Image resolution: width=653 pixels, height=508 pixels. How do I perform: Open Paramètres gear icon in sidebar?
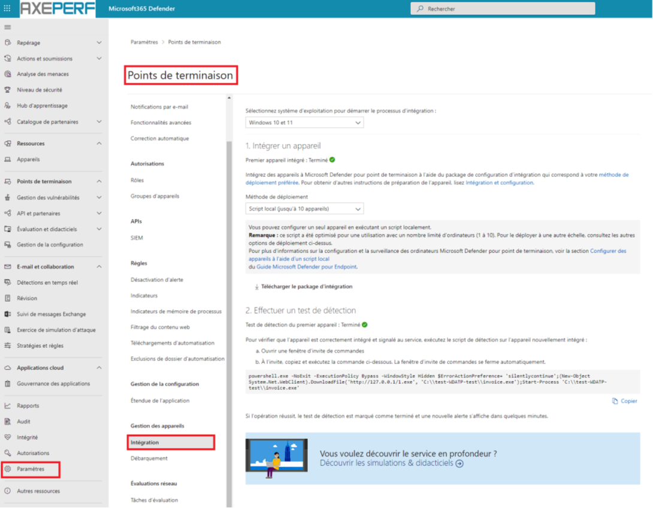[x=8, y=469]
